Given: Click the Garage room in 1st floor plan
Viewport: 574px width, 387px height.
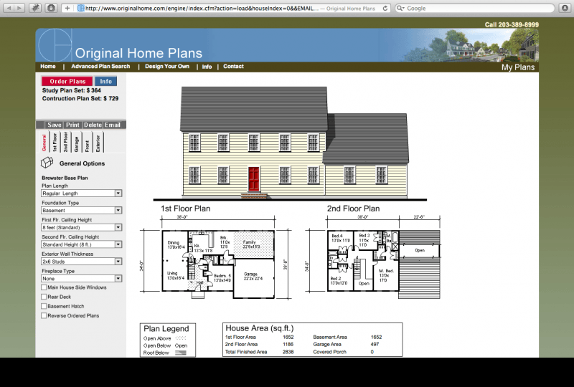Looking at the screenshot, I should [x=254, y=278].
